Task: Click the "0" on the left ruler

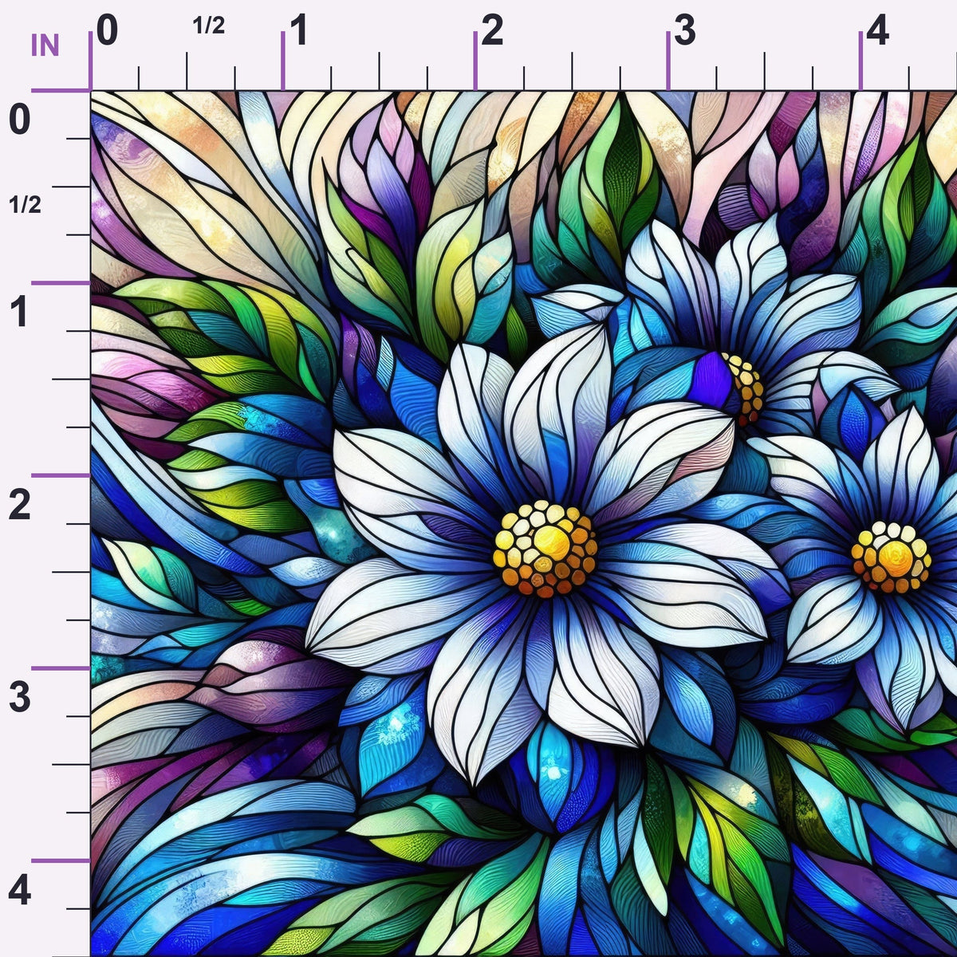Action: [x=19, y=120]
